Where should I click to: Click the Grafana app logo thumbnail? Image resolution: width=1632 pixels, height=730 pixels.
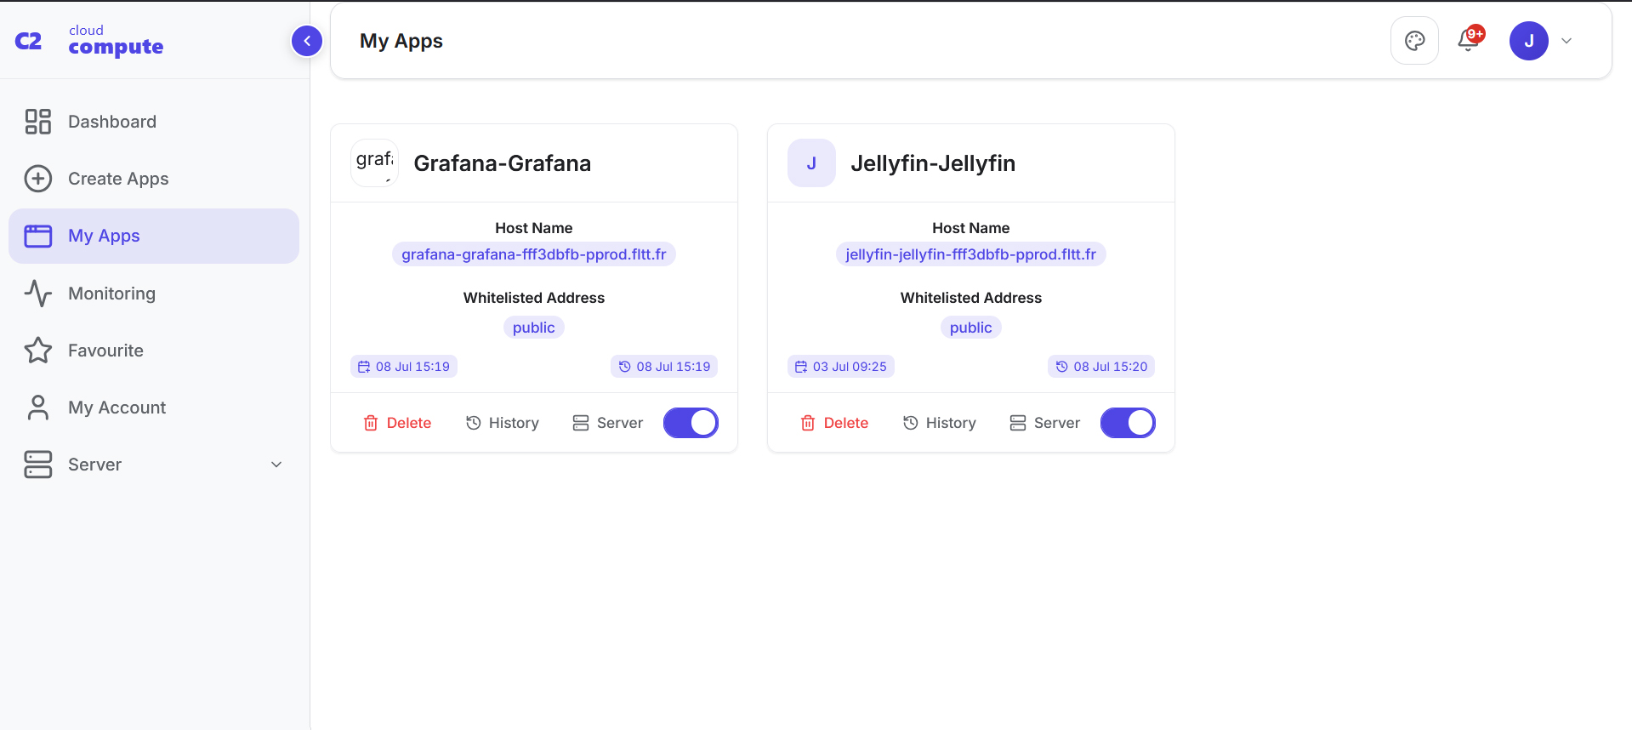point(375,163)
